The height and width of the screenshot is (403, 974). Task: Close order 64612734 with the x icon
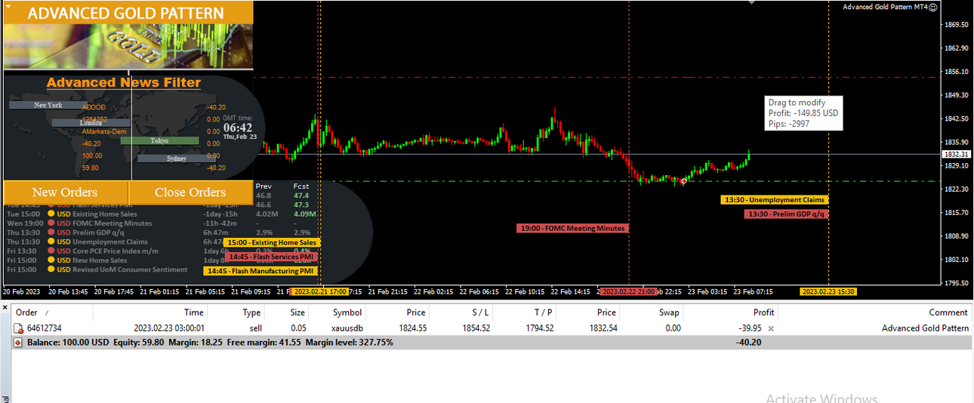(771, 329)
